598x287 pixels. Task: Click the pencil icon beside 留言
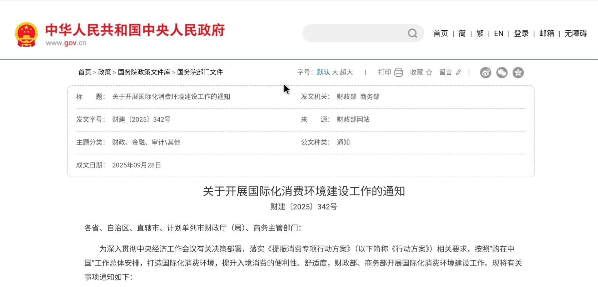coord(458,73)
